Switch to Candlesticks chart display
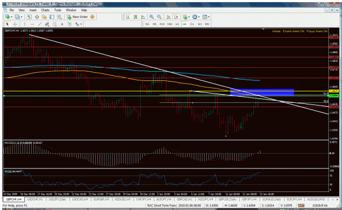This screenshot has height=210, width=342. pyautogui.click(x=136, y=17)
